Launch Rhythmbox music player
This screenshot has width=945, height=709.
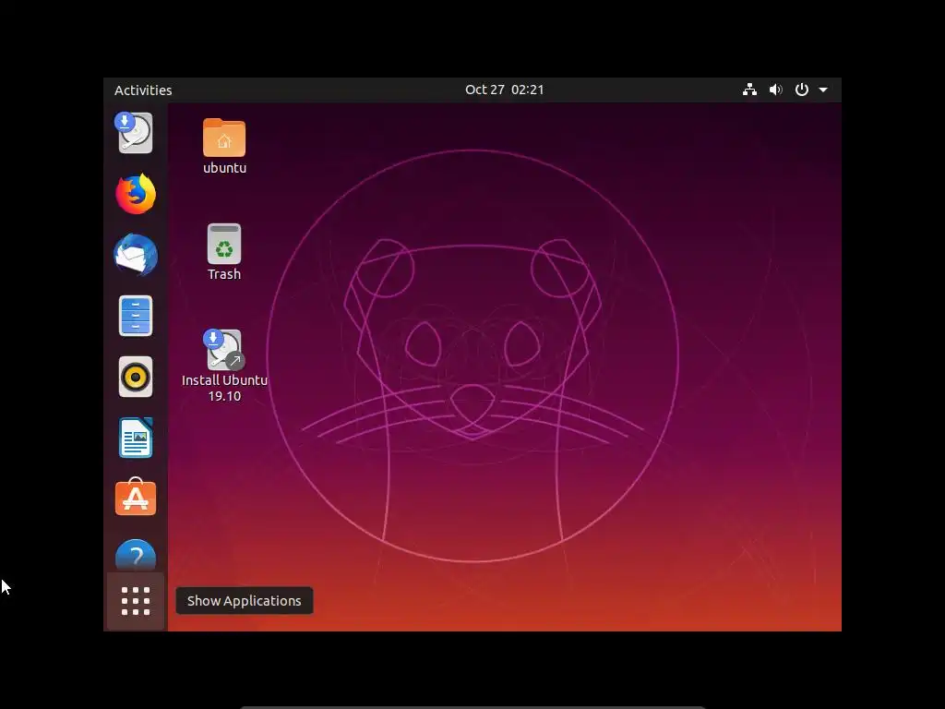coord(136,377)
